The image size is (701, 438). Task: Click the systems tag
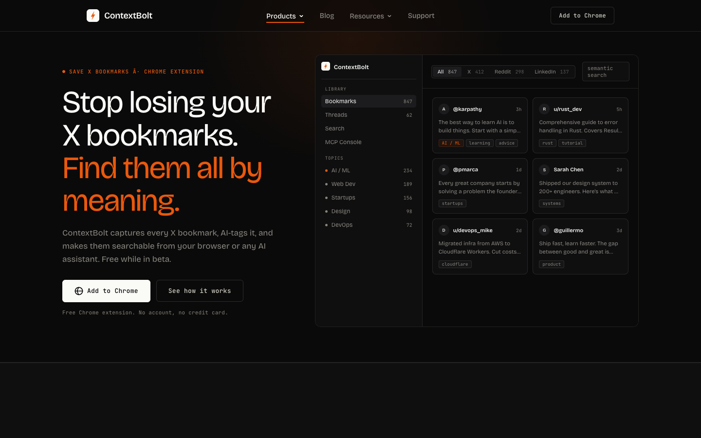[552, 203]
